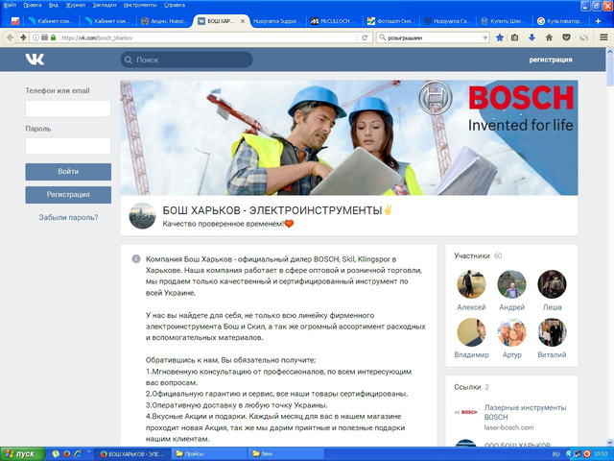This screenshot has height=461, width=614.
Task: Open member Артур's profile picture
Action: tap(511, 332)
